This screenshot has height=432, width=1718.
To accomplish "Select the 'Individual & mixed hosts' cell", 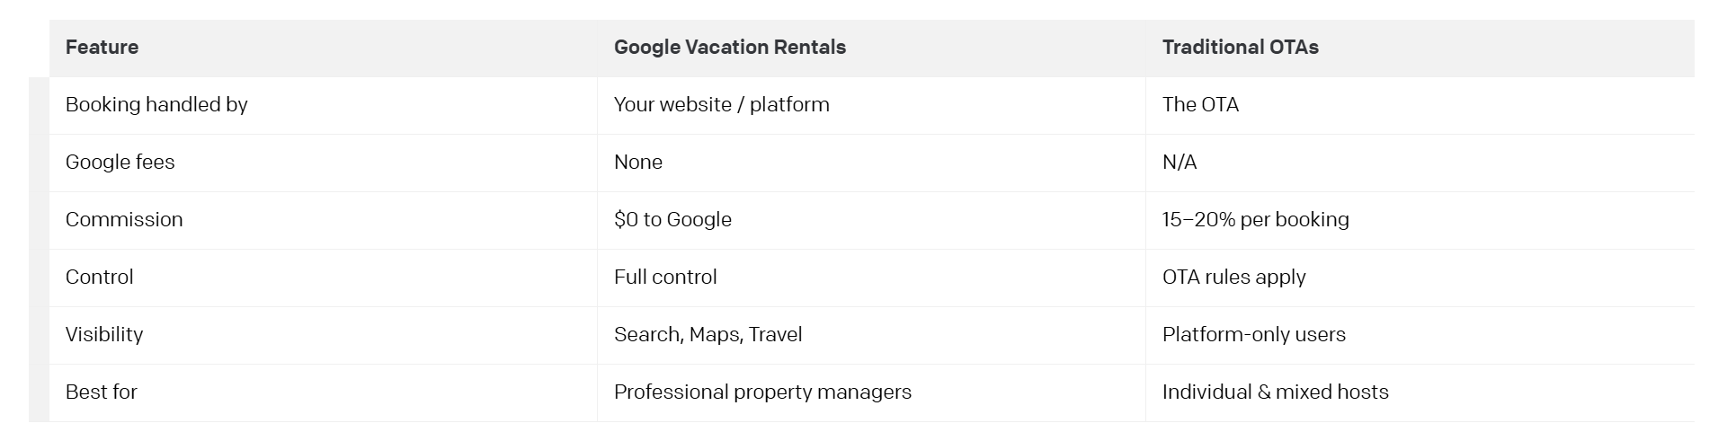I will click(1275, 392).
